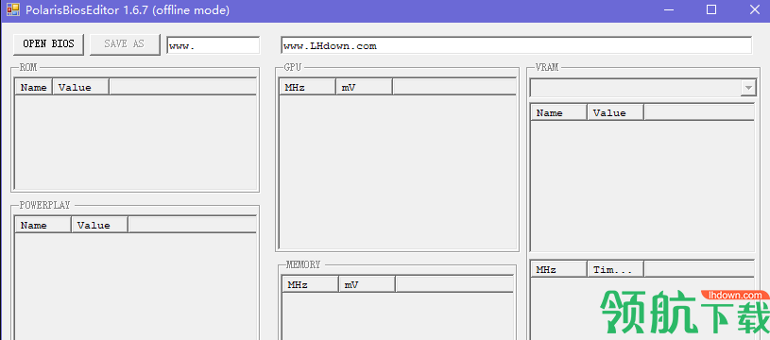The height and width of the screenshot is (340, 770).
Task: Click the Tim... column header in VRAM
Action: click(615, 269)
